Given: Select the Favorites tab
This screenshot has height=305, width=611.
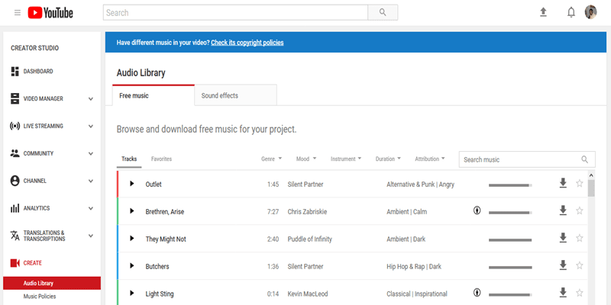Looking at the screenshot, I should coord(161,159).
